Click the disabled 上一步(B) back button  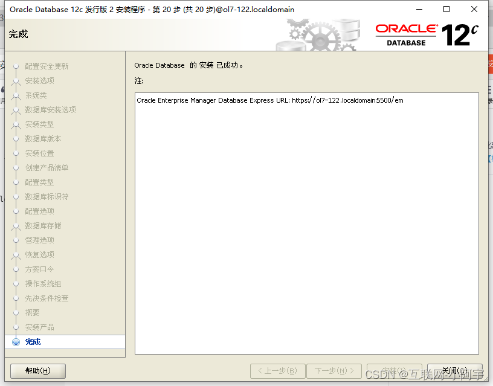tap(278, 371)
